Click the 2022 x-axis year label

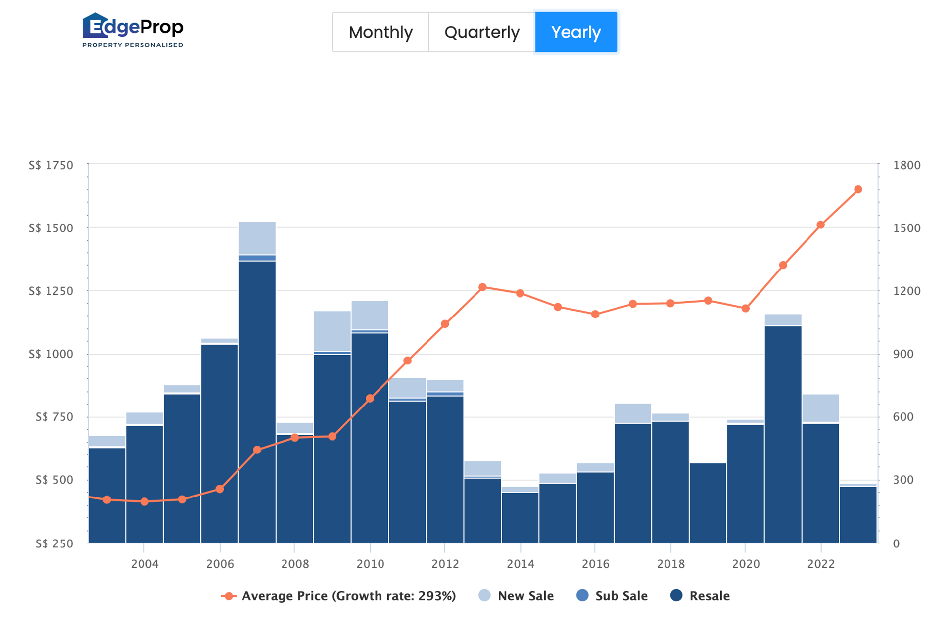pyautogui.click(x=821, y=564)
